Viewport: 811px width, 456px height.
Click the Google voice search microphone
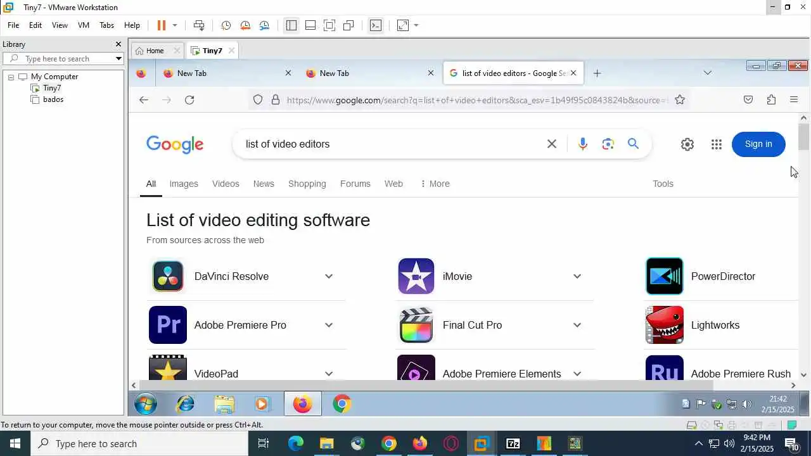[583, 144]
